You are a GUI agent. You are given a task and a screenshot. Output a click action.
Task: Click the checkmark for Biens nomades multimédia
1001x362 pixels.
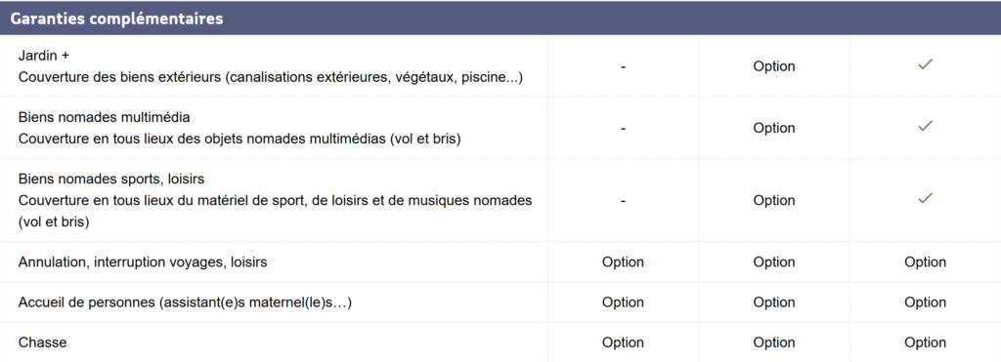925,126
